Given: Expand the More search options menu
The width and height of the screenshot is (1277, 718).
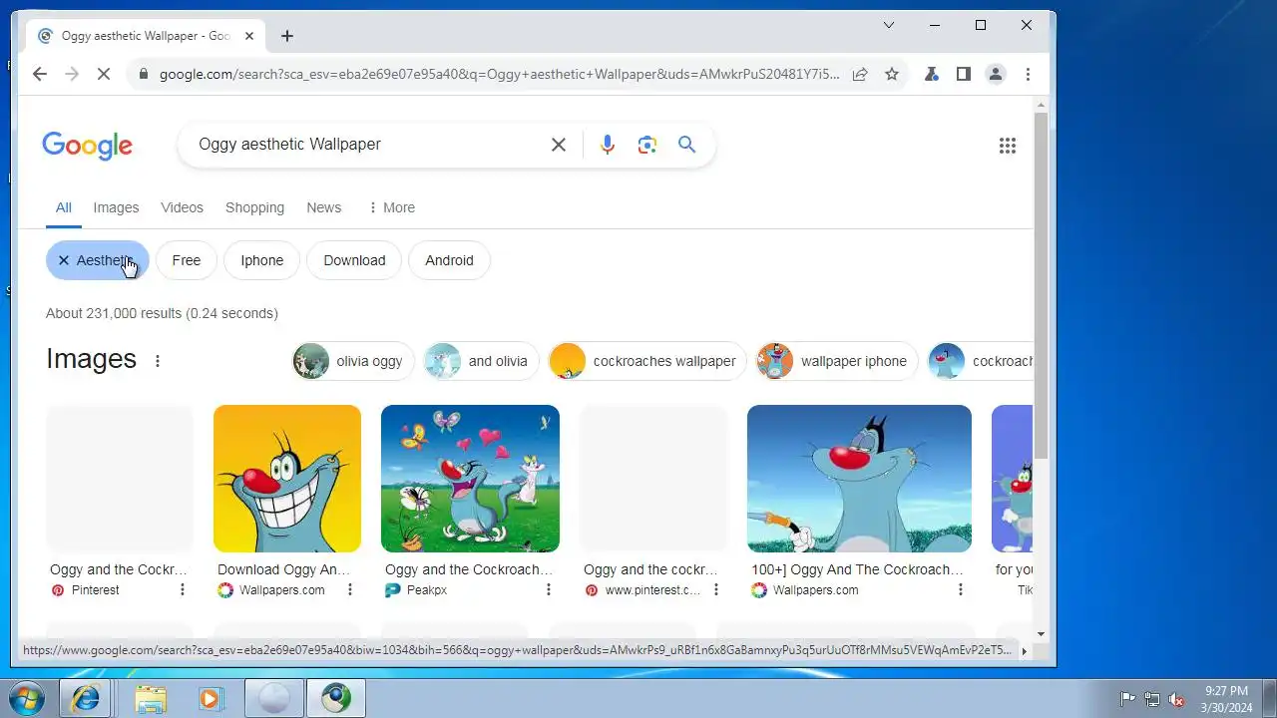Looking at the screenshot, I should point(391,207).
